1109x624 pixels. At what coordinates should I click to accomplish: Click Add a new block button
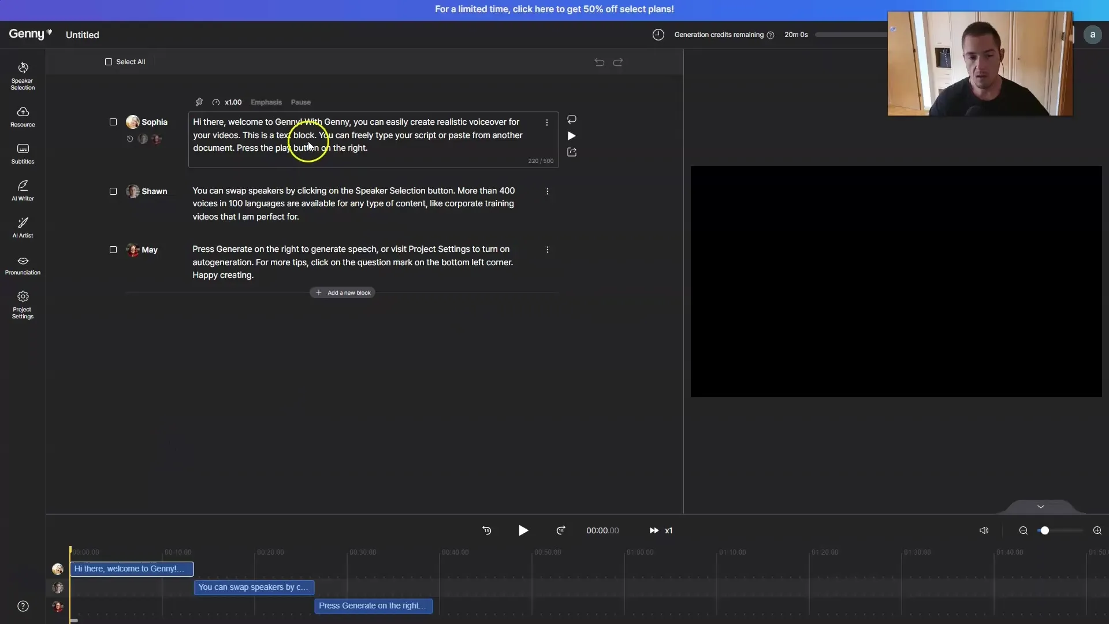pyautogui.click(x=343, y=292)
